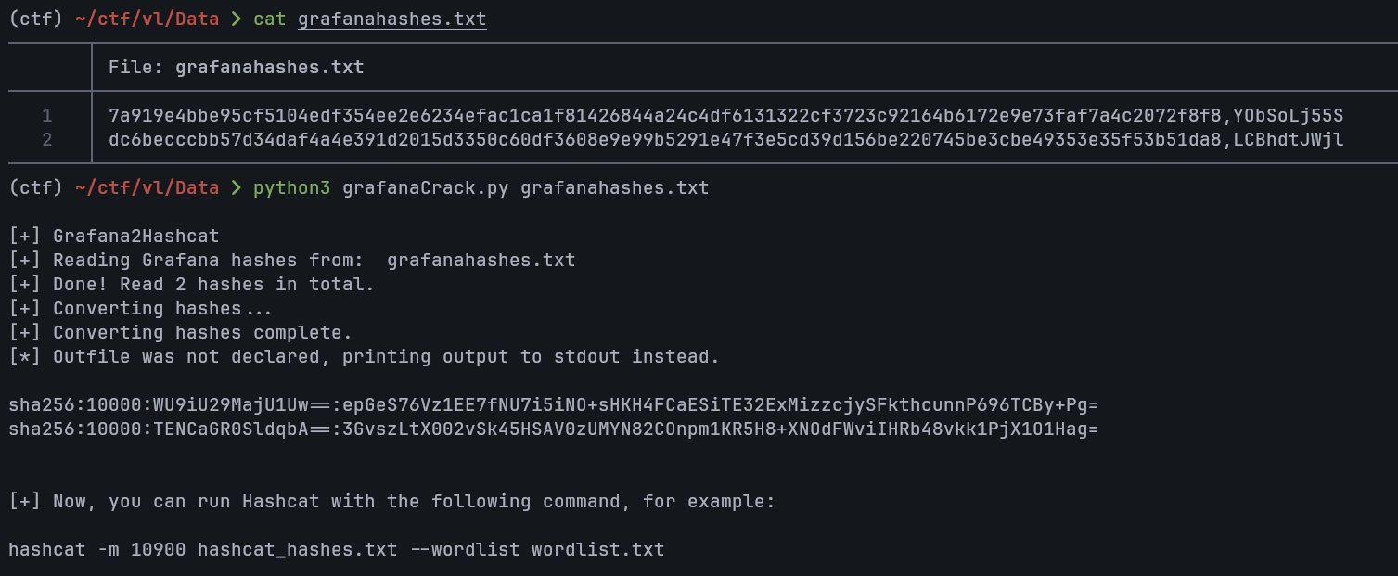Viewport: 1398px width, 576px height.
Task: Click the python3 command
Action: tap(291, 188)
